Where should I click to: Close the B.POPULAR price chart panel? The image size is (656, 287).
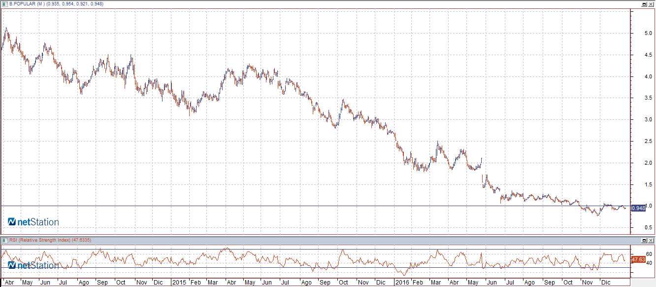coord(651,3)
